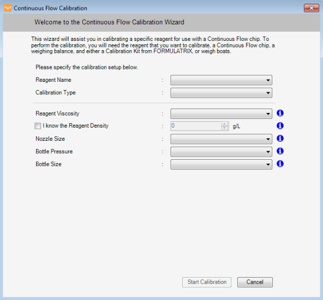Image resolution: width=323 pixels, height=300 pixels.
Task: Expand the Bottle Pressure dropdown
Action: [x=221, y=152]
